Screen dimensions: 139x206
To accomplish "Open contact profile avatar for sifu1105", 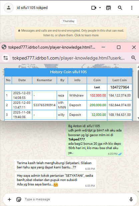I will pyautogui.click(x=9, y=8).
